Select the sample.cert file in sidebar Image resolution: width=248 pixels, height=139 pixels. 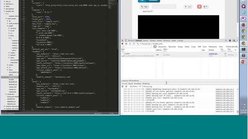pos(13,87)
